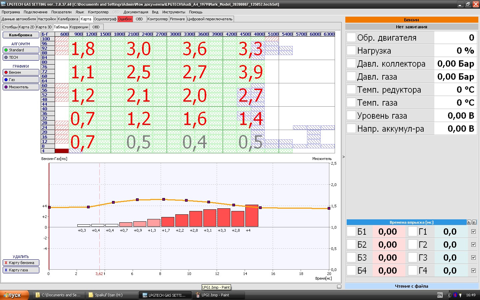Select row header 100 in map table
Screen dimensions: 480x300
point(48,39)
